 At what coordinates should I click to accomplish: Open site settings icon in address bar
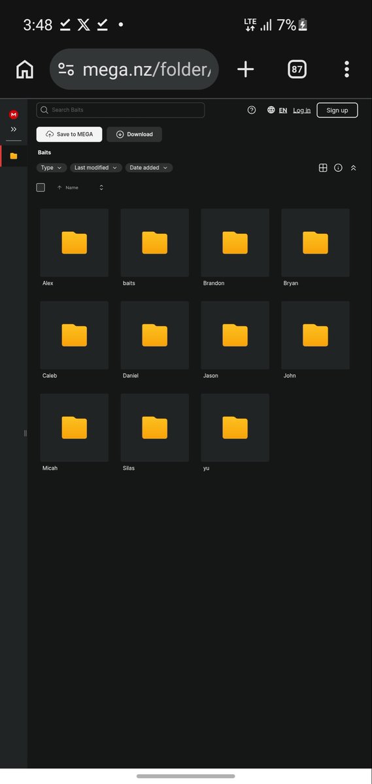click(x=66, y=69)
